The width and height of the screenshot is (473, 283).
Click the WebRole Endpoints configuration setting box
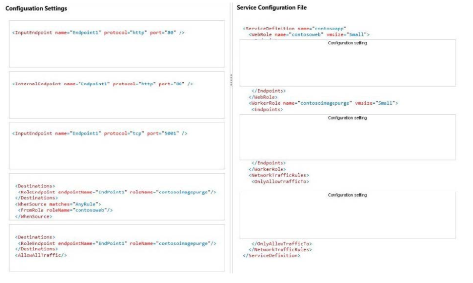tap(348, 63)
